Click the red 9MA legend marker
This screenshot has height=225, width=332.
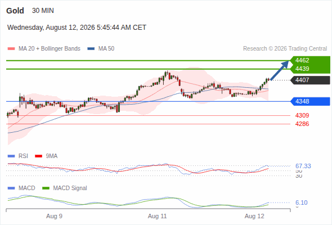(x=38, y=156)
